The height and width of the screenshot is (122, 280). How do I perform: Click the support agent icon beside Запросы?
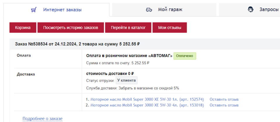pyautogui.click(x=251, y=10)
